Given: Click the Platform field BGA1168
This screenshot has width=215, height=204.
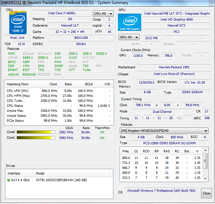Looking at the screenshot, I should point(81,38).
